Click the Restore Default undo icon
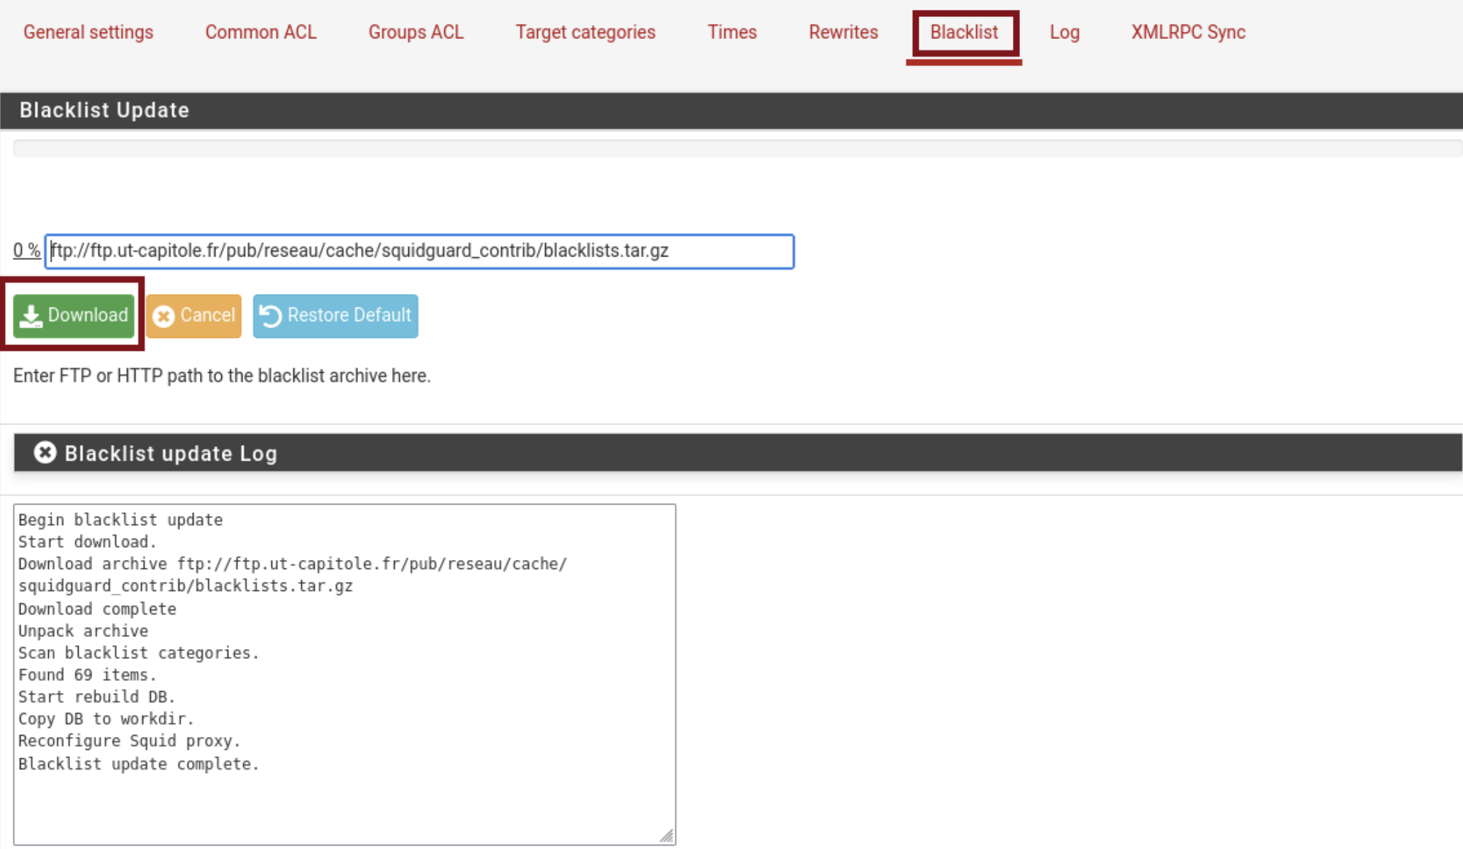This screenshot has width=1463, height=849. (271, 316)
